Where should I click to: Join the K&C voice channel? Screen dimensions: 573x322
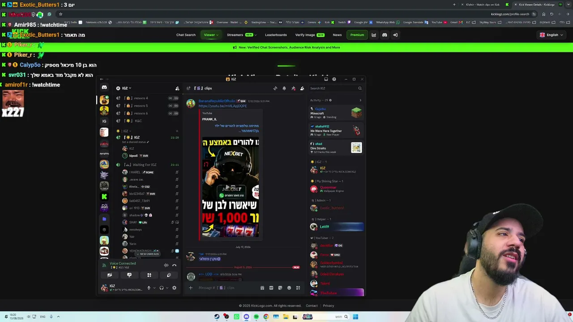[x=148, y=121]
